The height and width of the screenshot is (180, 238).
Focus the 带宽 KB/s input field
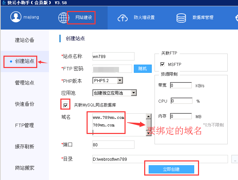(x=181, y=85)
